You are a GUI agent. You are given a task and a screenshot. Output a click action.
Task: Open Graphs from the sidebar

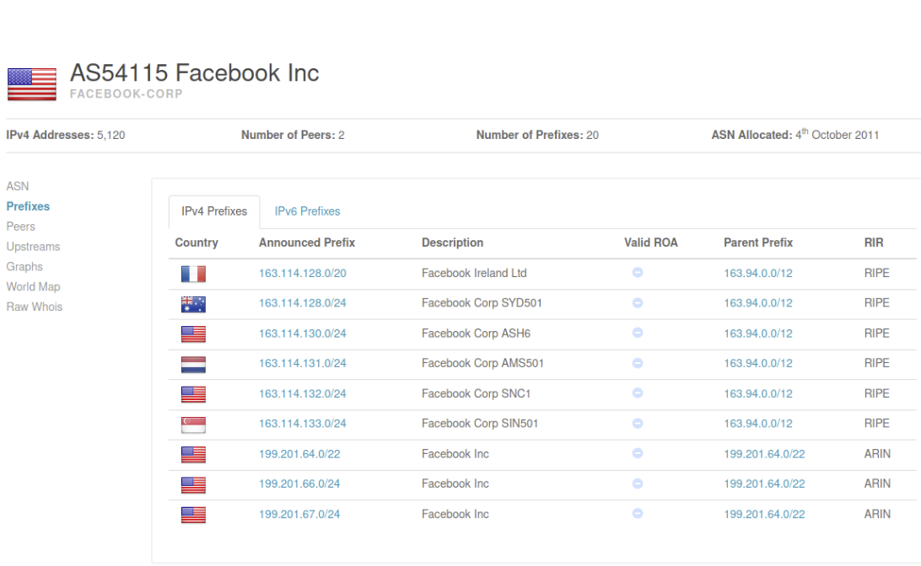tap(24, 266)
